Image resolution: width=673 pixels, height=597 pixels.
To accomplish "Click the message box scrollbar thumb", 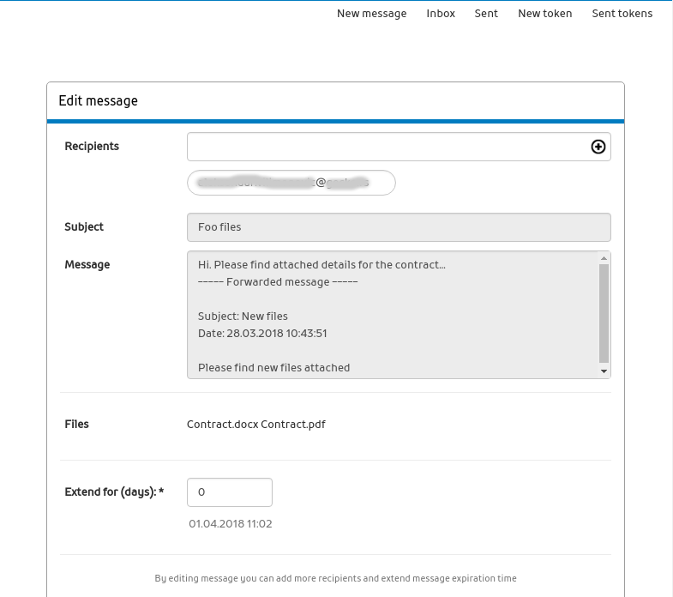I will [604, 311].
